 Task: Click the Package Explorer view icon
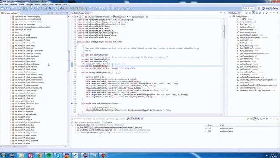tap(2, 13)
